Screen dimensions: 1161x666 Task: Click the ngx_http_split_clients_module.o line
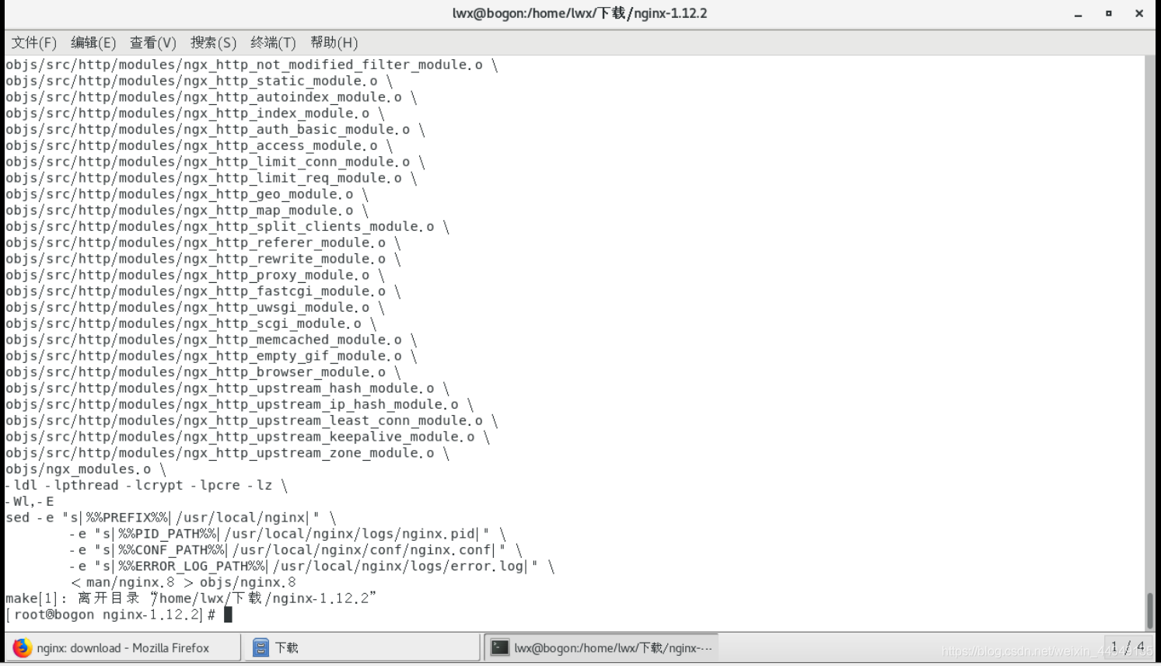point(228,227)
